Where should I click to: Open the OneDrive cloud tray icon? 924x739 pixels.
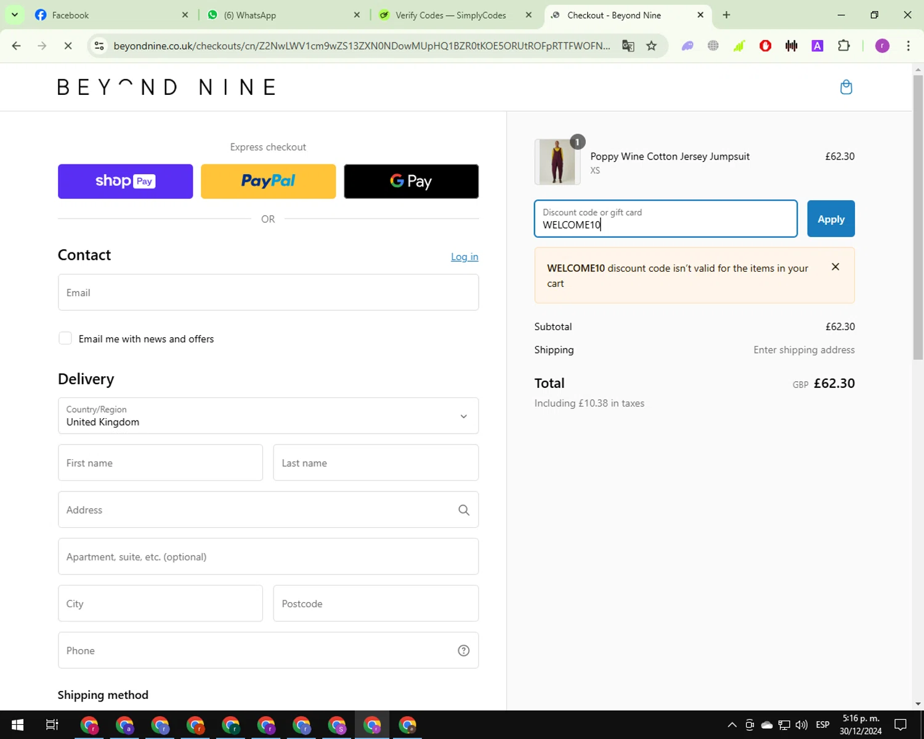click(767, 725)
